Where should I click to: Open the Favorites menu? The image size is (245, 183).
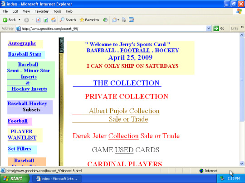click(41, 11)
